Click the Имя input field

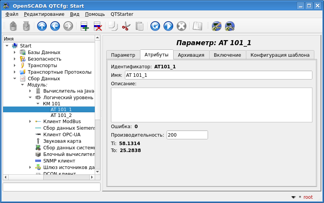[x=218, y=75]
